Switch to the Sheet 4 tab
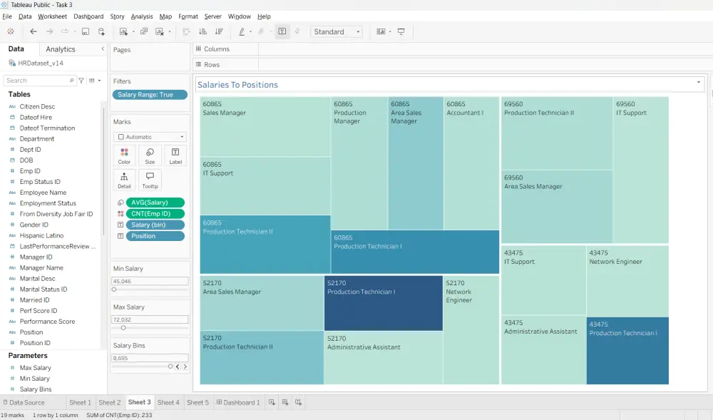The height and width of the screenshot is (420, 713). 168,402
